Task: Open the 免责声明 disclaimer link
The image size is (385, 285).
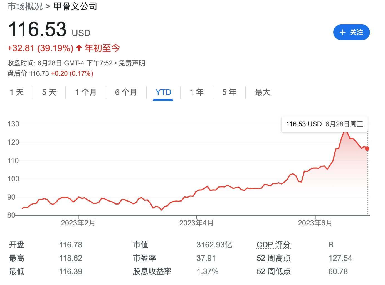Action: click(132, 63)
